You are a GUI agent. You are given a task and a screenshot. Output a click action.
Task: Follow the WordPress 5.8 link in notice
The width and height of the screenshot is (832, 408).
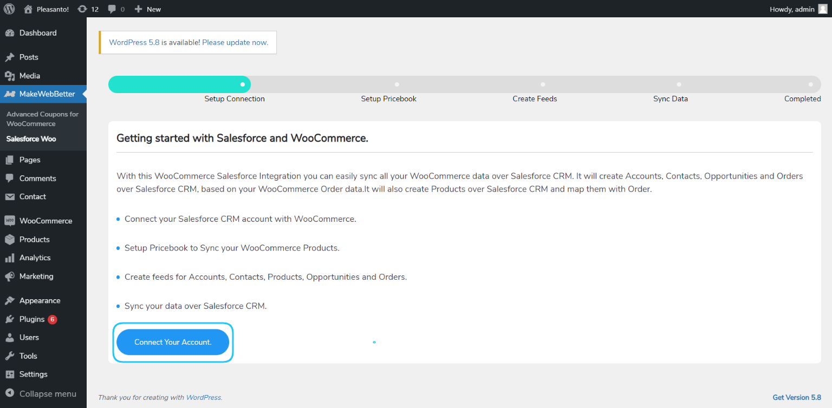click(x=134, y=42)
